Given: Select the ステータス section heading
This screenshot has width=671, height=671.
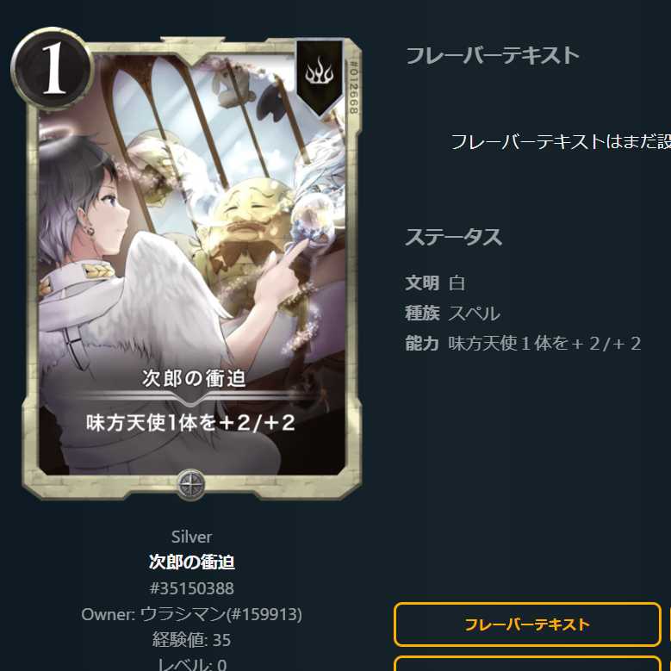Looking at the screenshot, I should [x=453, y=237].
